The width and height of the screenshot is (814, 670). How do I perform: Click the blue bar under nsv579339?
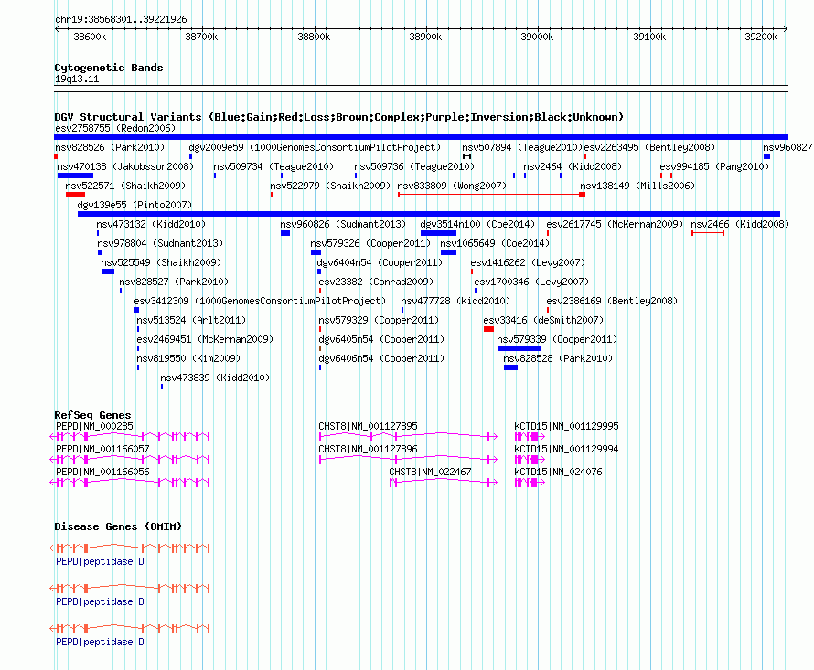(x=519, y=348)
